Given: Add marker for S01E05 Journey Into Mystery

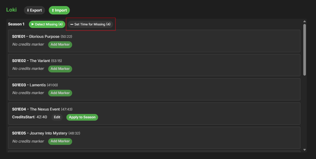Looking at the screenshot, I should coord(60,141).
